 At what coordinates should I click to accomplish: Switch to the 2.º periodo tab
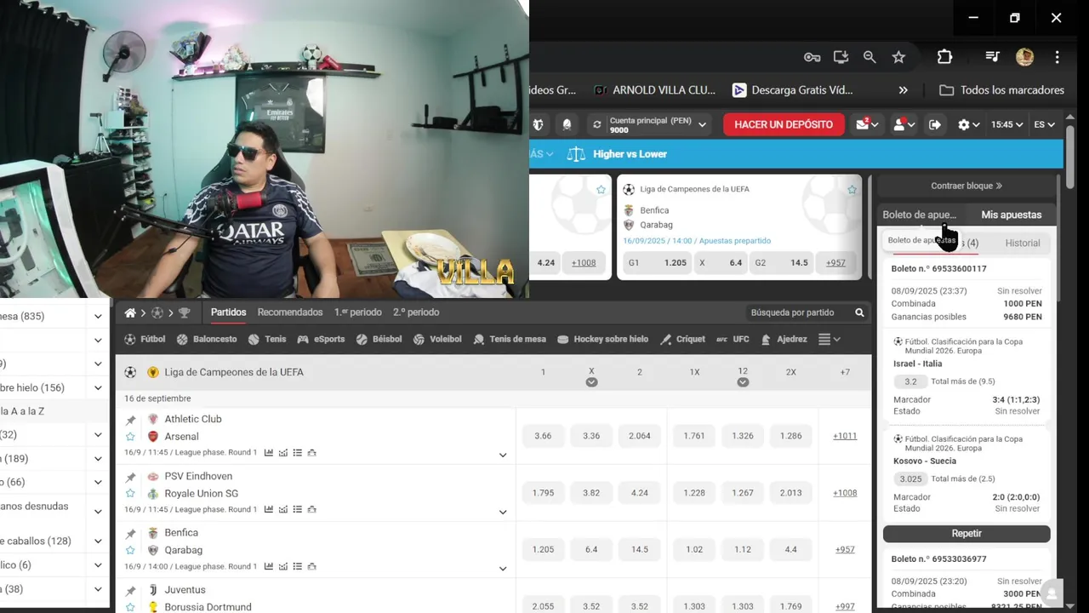[x=416, y=312]
